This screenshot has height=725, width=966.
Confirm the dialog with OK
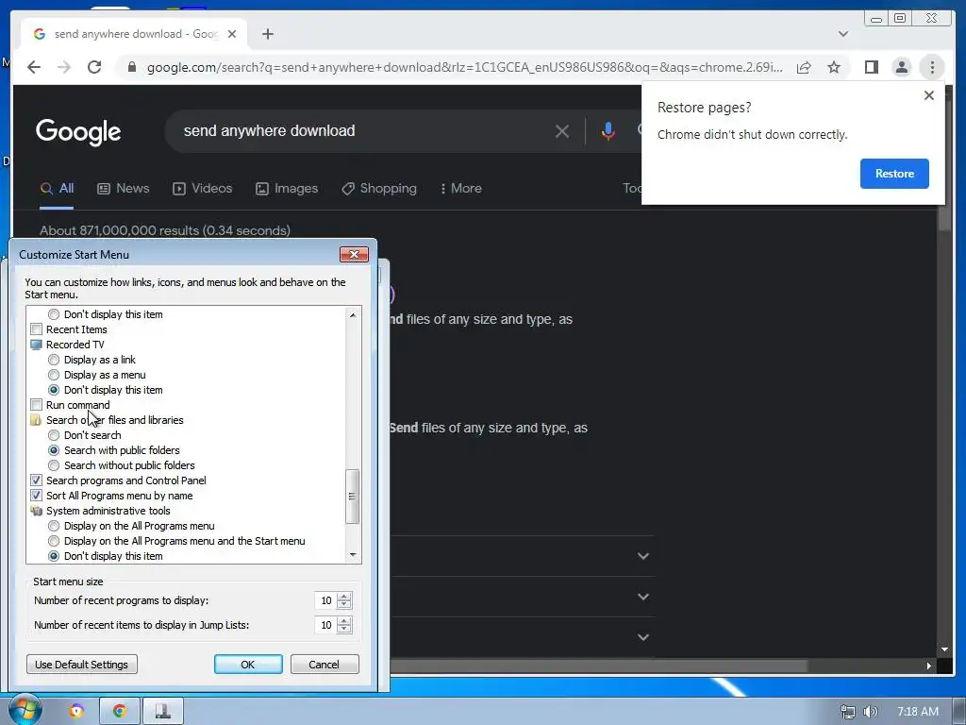click(x=248, y=665)
